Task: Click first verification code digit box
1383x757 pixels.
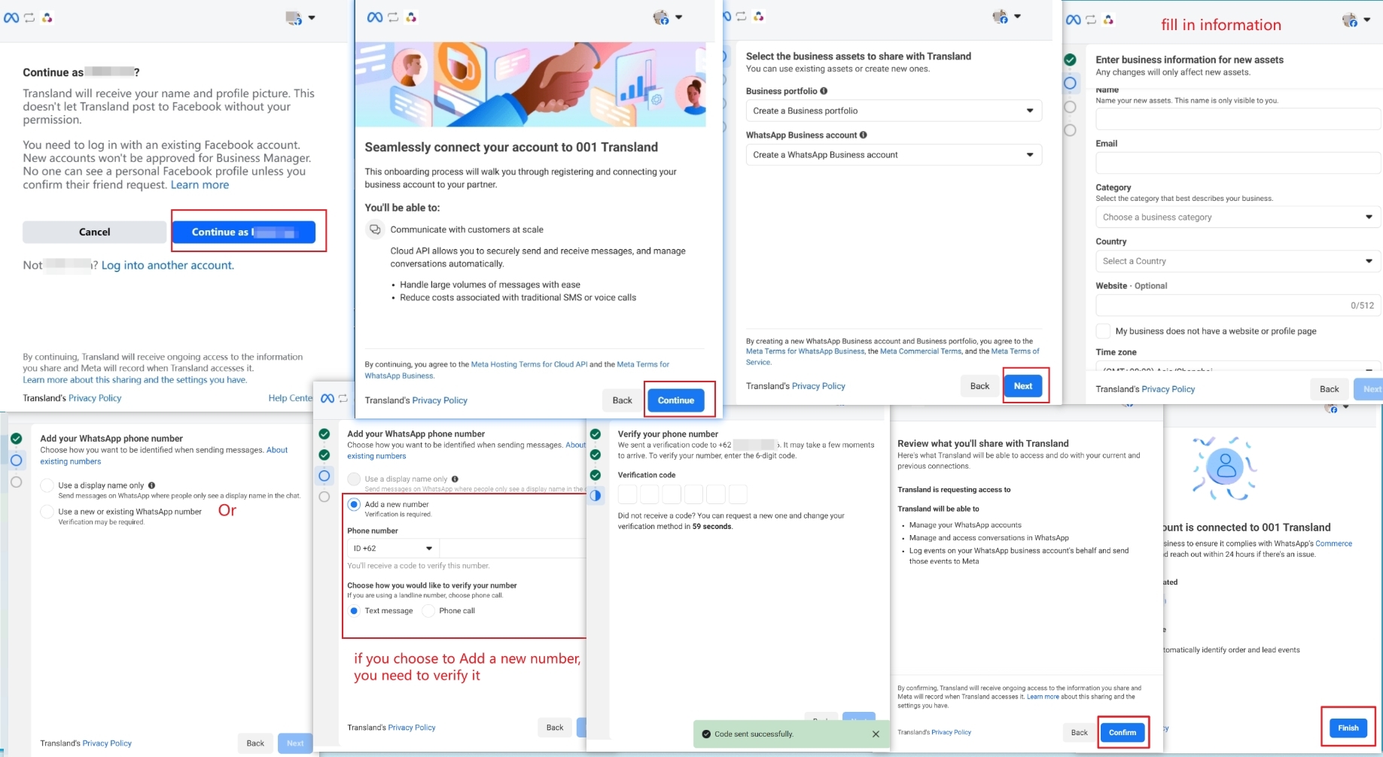Action: [628, 494]
